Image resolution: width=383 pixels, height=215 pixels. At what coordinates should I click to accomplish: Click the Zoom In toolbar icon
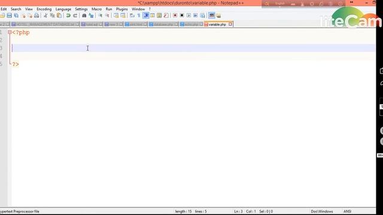[x=100, y=16]
